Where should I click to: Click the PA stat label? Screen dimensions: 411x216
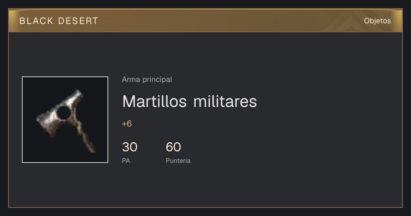tap(126, 160)
